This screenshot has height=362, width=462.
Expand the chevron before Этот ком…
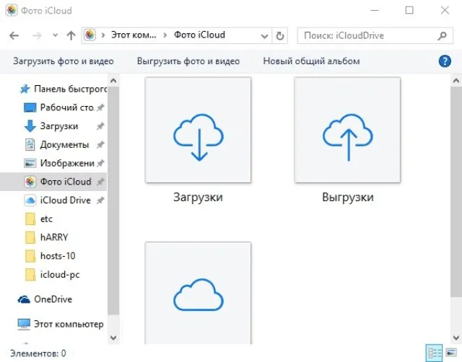pyautogui.click(x=103, y=35)
